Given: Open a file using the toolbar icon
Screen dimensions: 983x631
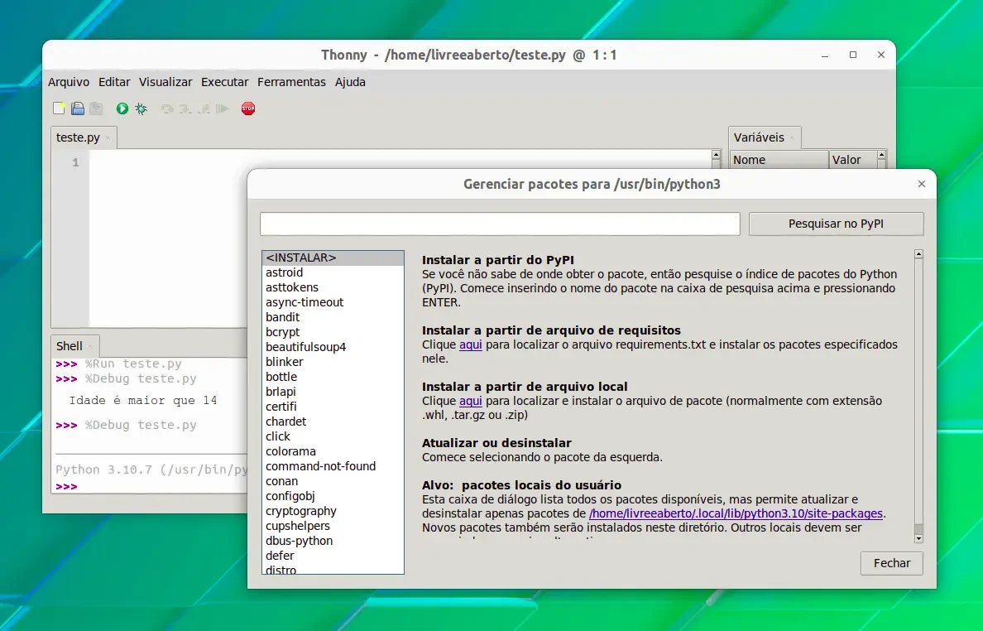Looking at the screenshot, I should [x=78, y=108].
